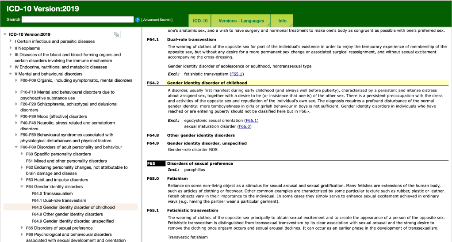Click the copy hierarchy icon in sidebar
This screenshot has height=242, width=452.
[x=116, y=34]
